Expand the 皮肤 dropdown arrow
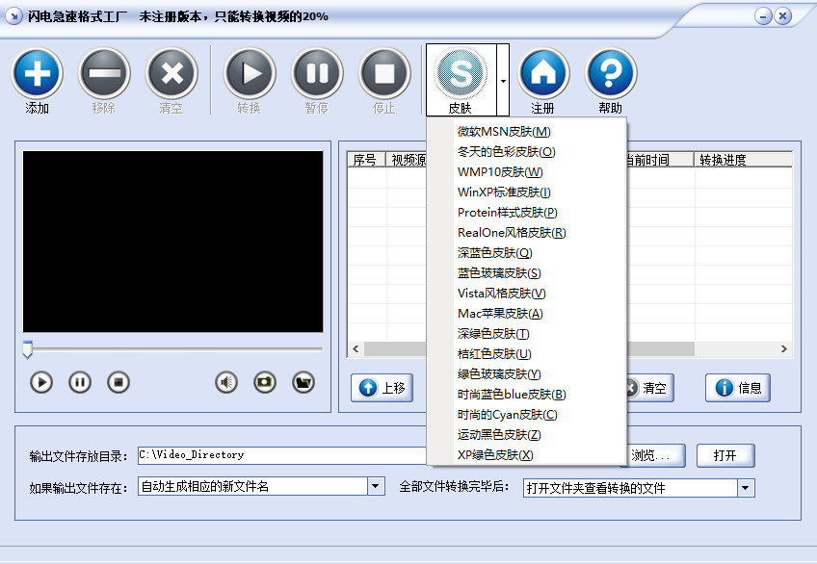This screenshot has width=817, height=564. coord(503,81)
